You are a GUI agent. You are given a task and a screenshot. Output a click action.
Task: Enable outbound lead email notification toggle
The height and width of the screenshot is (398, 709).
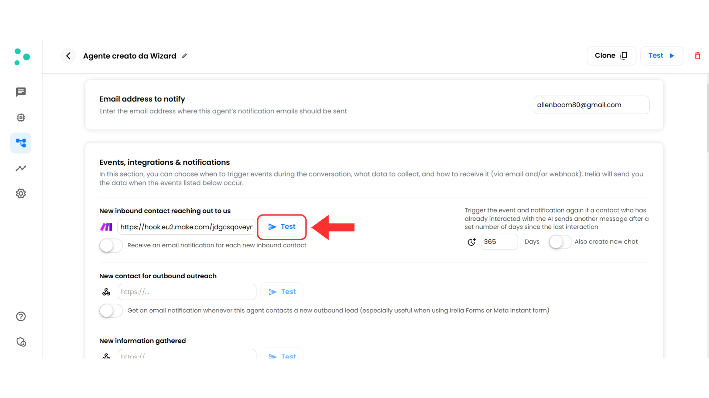110,311
